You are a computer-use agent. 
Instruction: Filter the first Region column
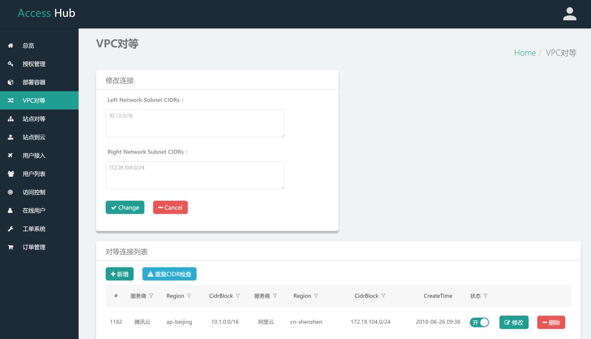(189, 296)
